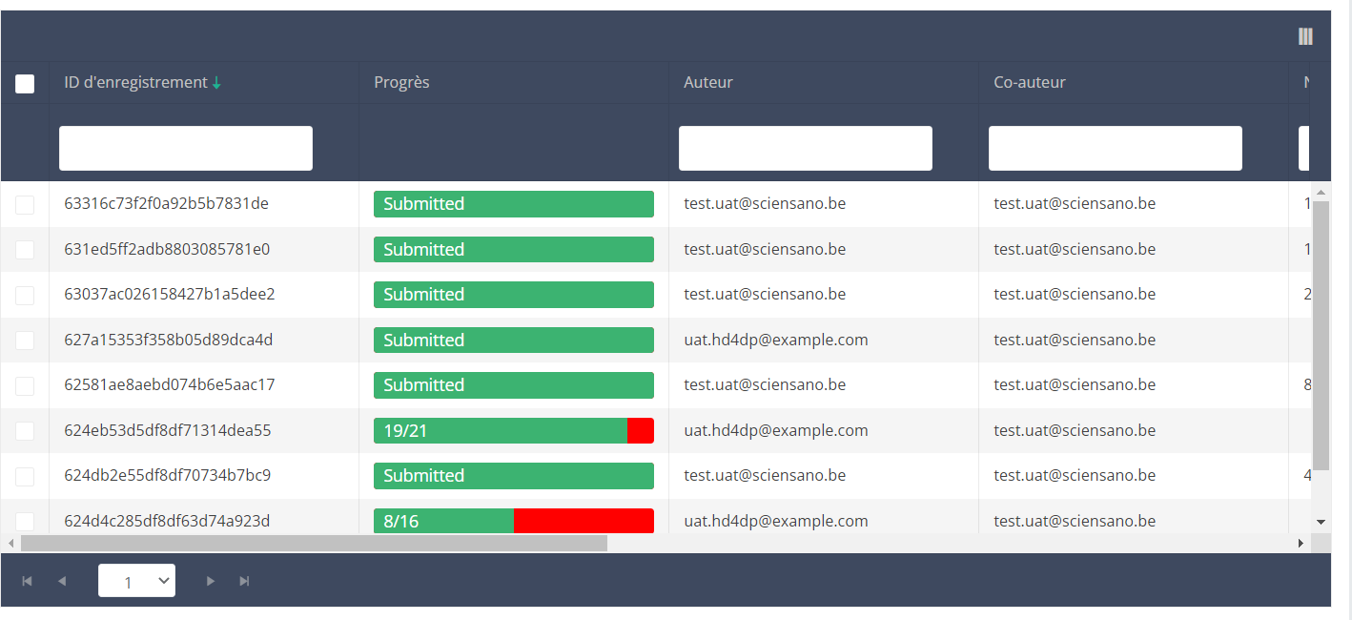The height and width of the screenshot is (620, 1352).
Task: Click the Auteur filter text box
Action: (805, 148)
